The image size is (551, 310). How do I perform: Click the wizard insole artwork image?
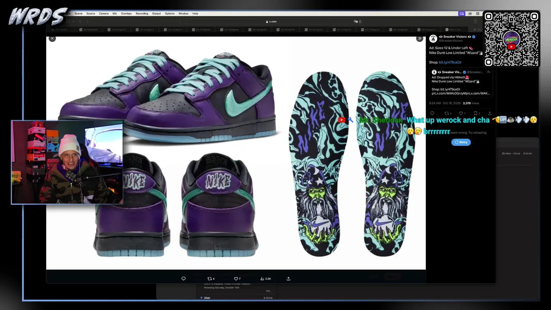pos(353,164)
